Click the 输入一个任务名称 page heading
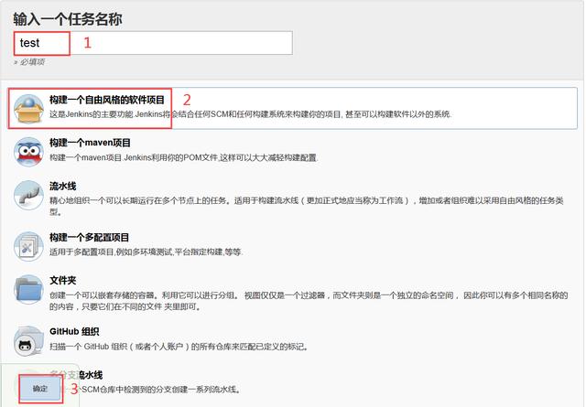This screenshot has height=407, width=586. [x=68, y=19]
